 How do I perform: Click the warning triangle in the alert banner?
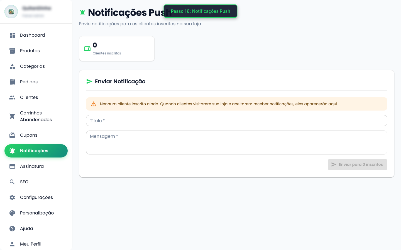(x=93, y=104)
